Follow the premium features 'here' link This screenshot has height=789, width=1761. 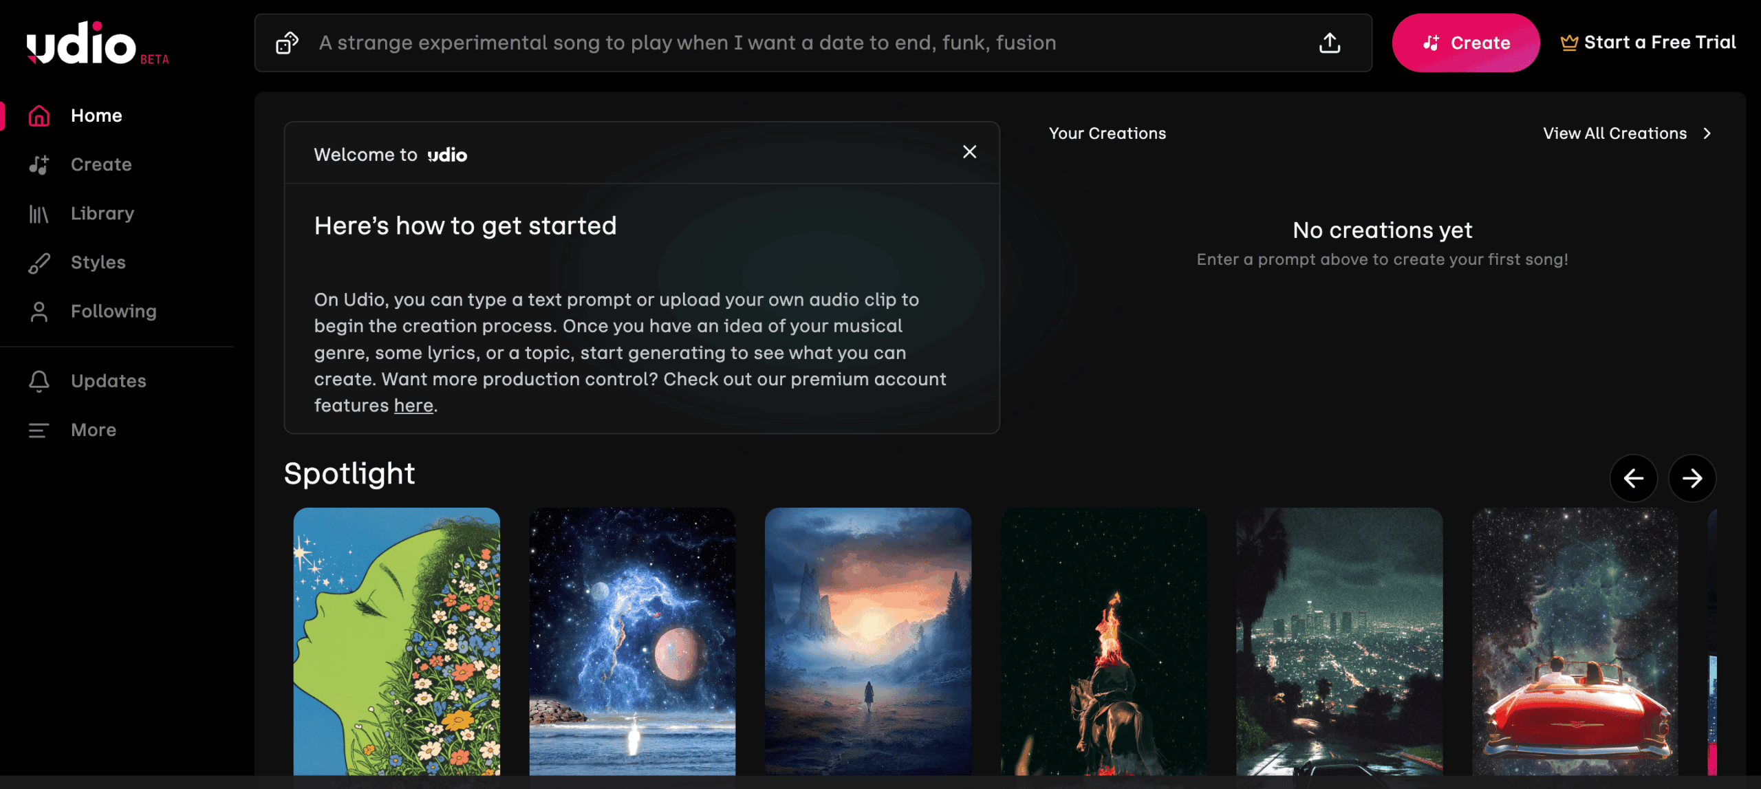tap(413, 406)
